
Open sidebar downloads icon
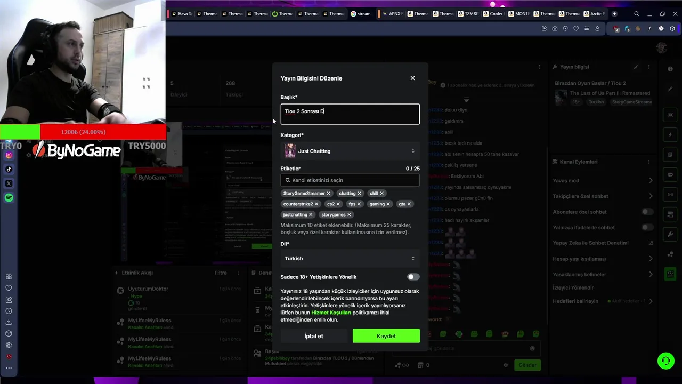point(9,322)
